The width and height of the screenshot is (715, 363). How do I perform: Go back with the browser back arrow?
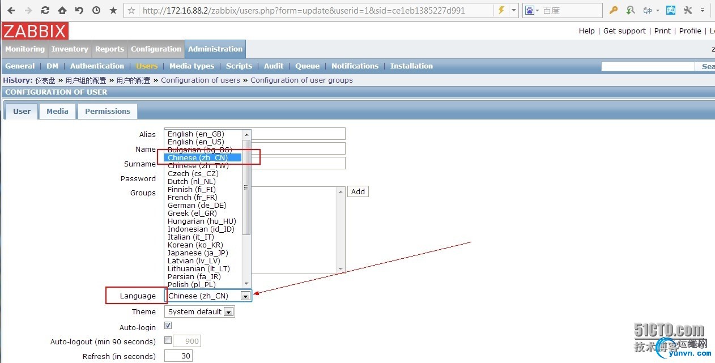(x=11, y=10)
